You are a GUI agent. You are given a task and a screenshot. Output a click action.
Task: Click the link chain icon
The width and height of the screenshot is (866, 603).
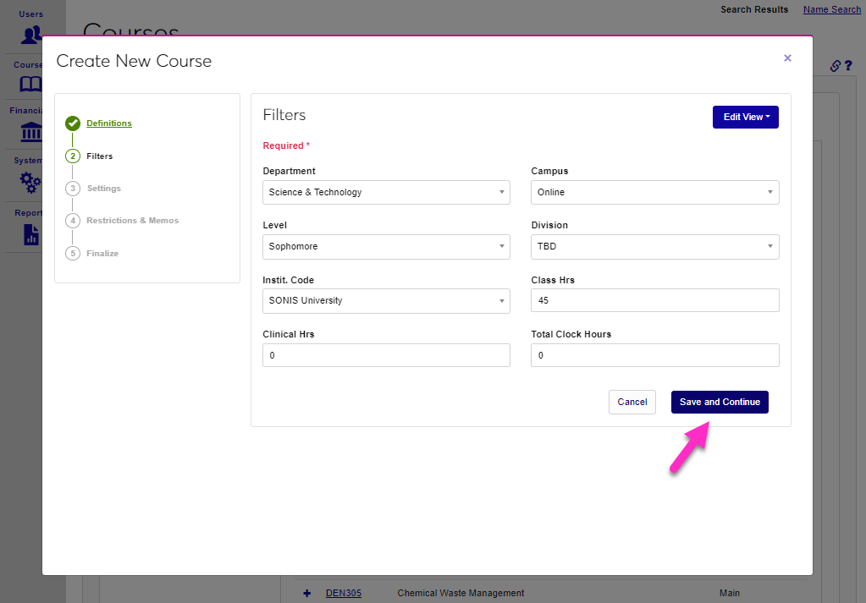pyautogui.click(x=835, y=66)
